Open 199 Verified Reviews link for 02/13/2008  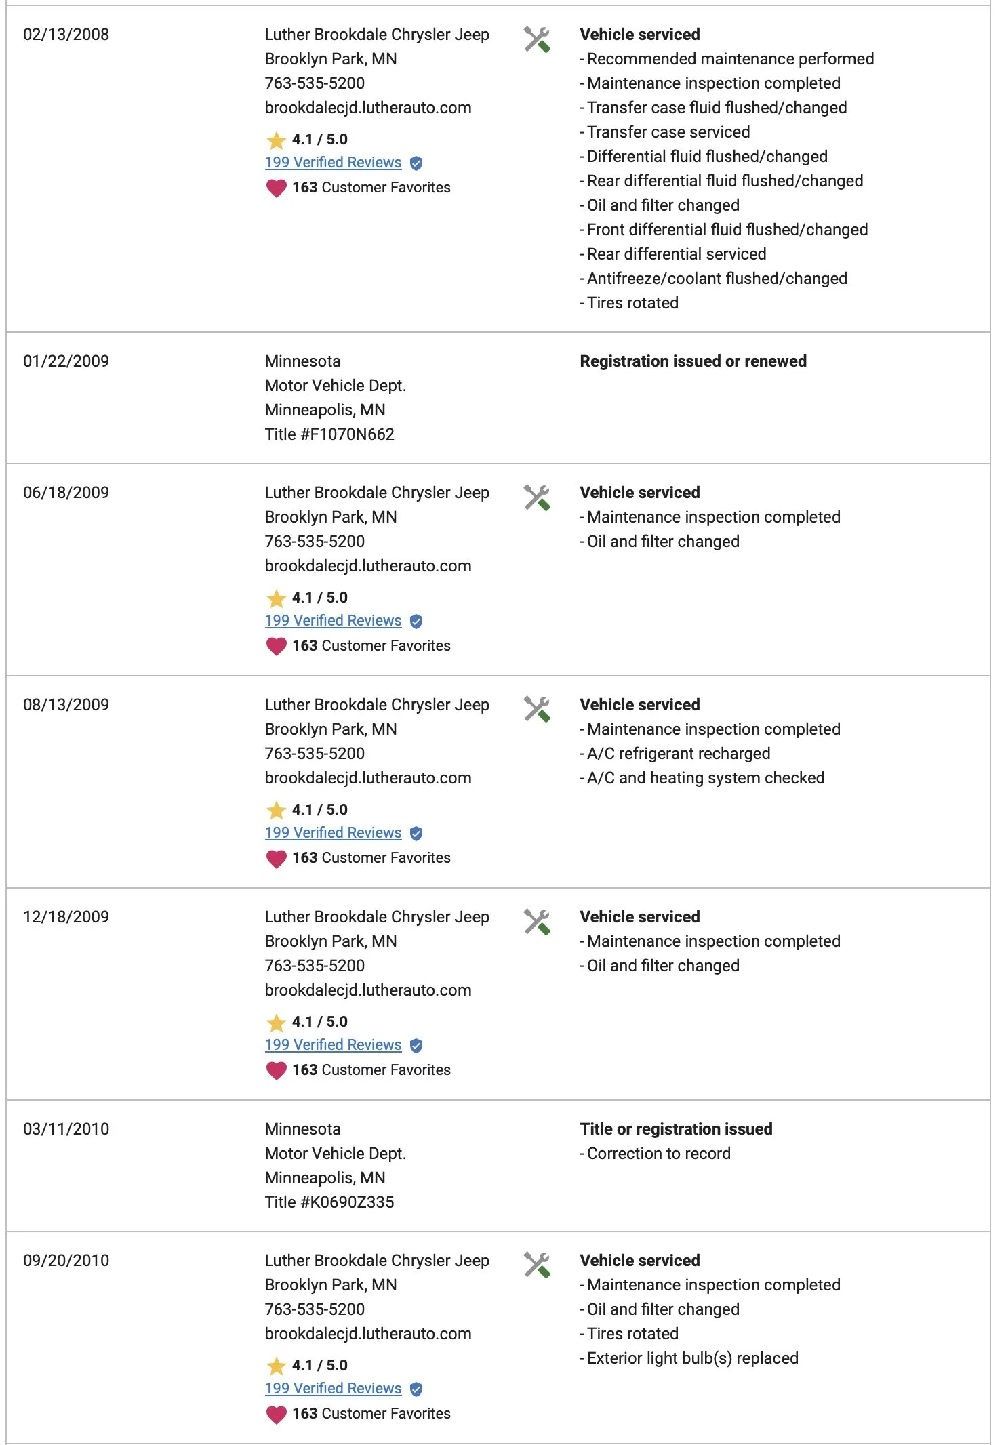[333, 163]
